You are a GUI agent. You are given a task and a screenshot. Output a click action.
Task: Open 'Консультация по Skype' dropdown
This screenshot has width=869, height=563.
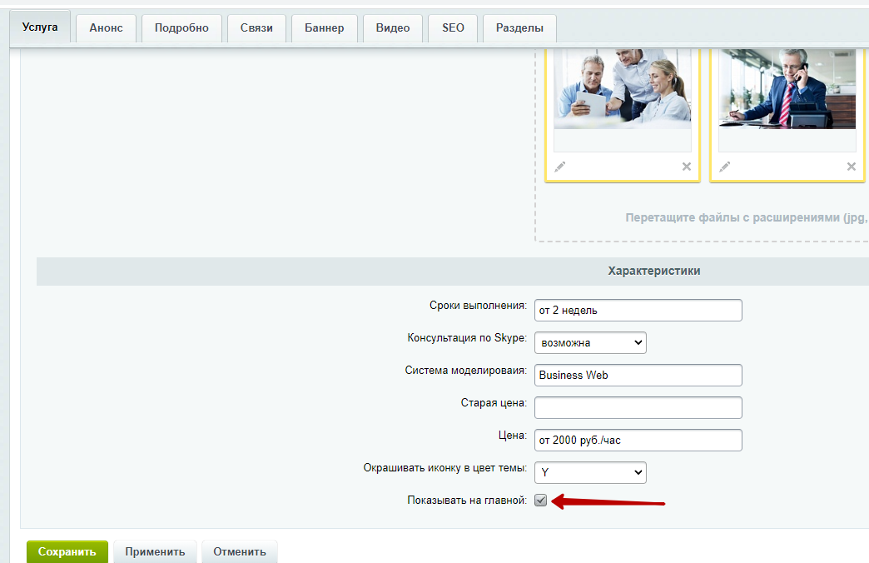coord(590,342)
